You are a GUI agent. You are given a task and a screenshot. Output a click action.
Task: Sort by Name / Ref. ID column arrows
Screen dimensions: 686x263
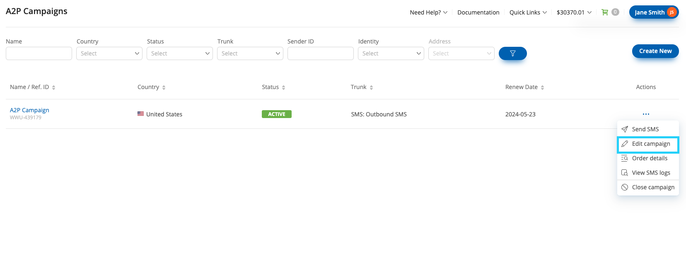[x=53, y=87]
